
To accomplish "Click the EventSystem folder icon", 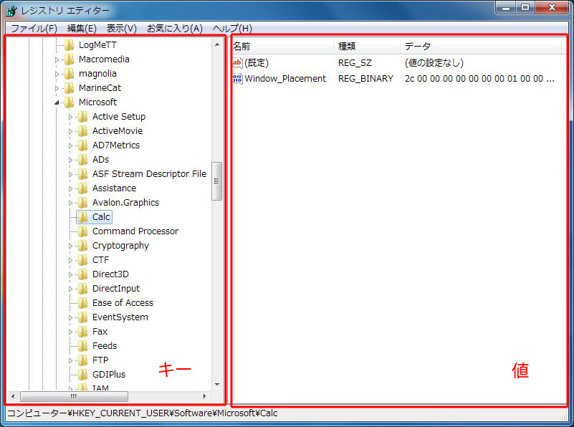I will (82, 317).
